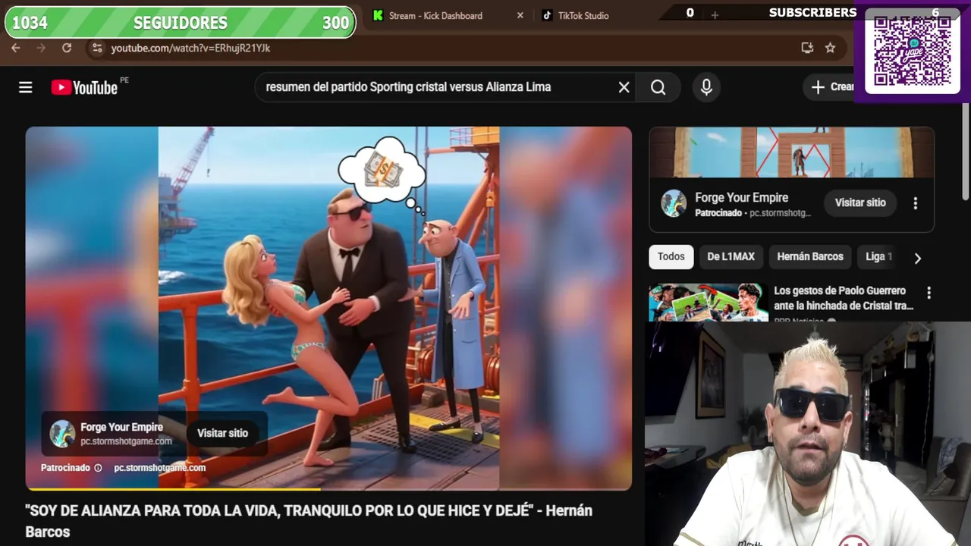Click the Forge Your Empire sidebar ad title
Viewport: 971px width, 546px height.
click(741, 197)
